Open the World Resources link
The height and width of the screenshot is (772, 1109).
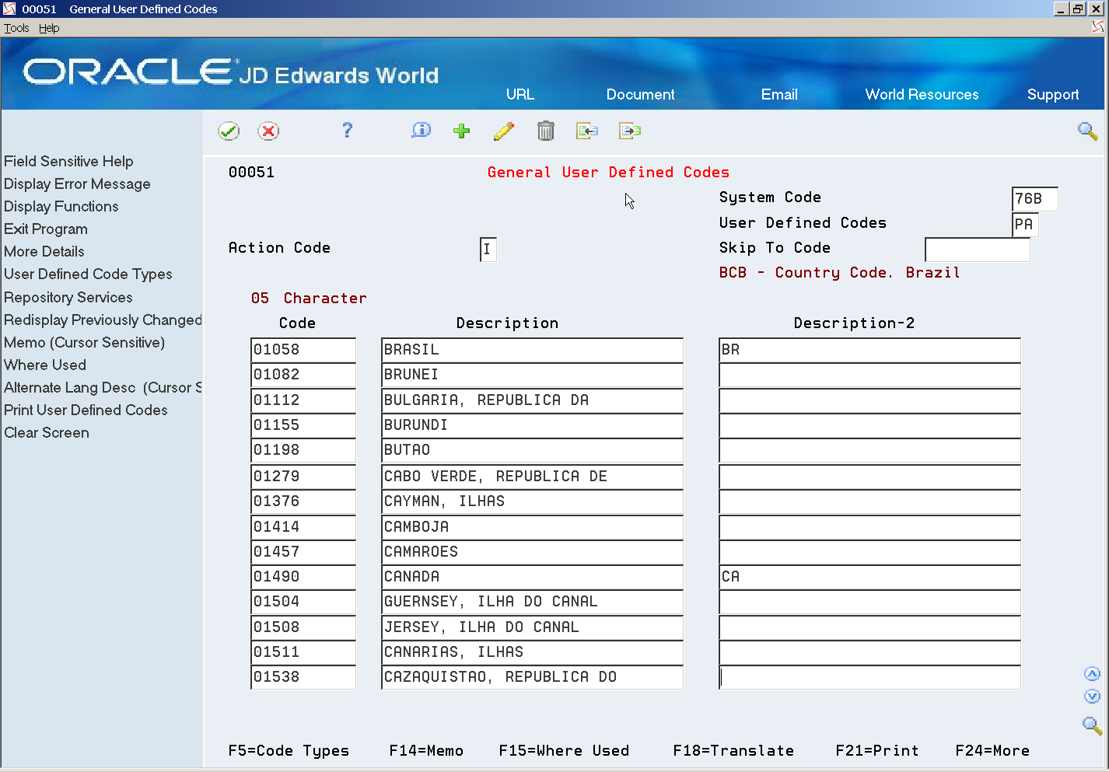922,94
